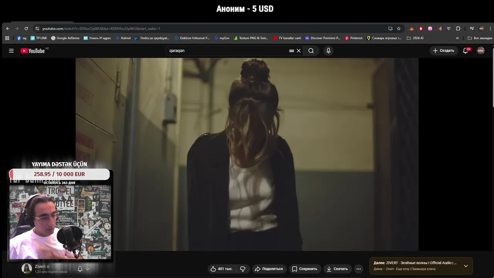This screenshot has height=278, width=494.
Task: Reload the YouTube page
Action: tap(26, 29)
